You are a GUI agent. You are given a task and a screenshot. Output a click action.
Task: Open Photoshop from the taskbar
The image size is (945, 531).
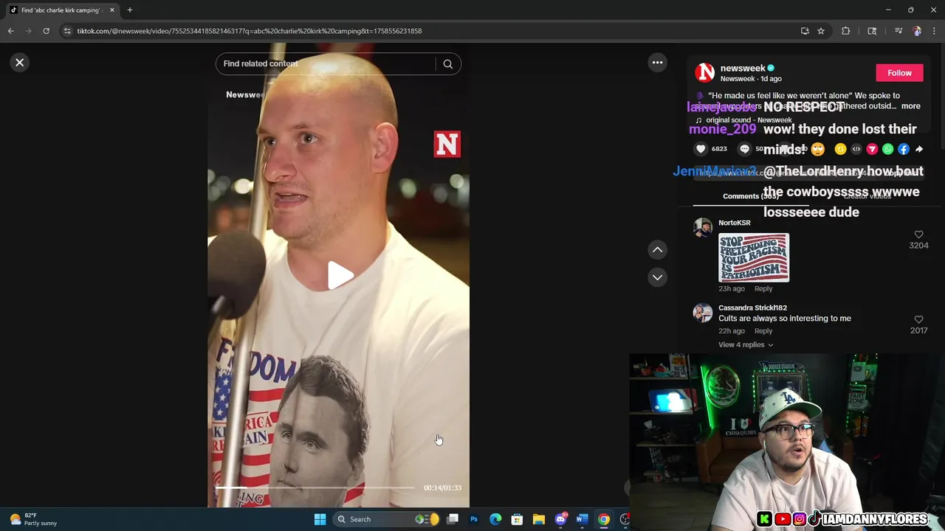coord(474,519)
